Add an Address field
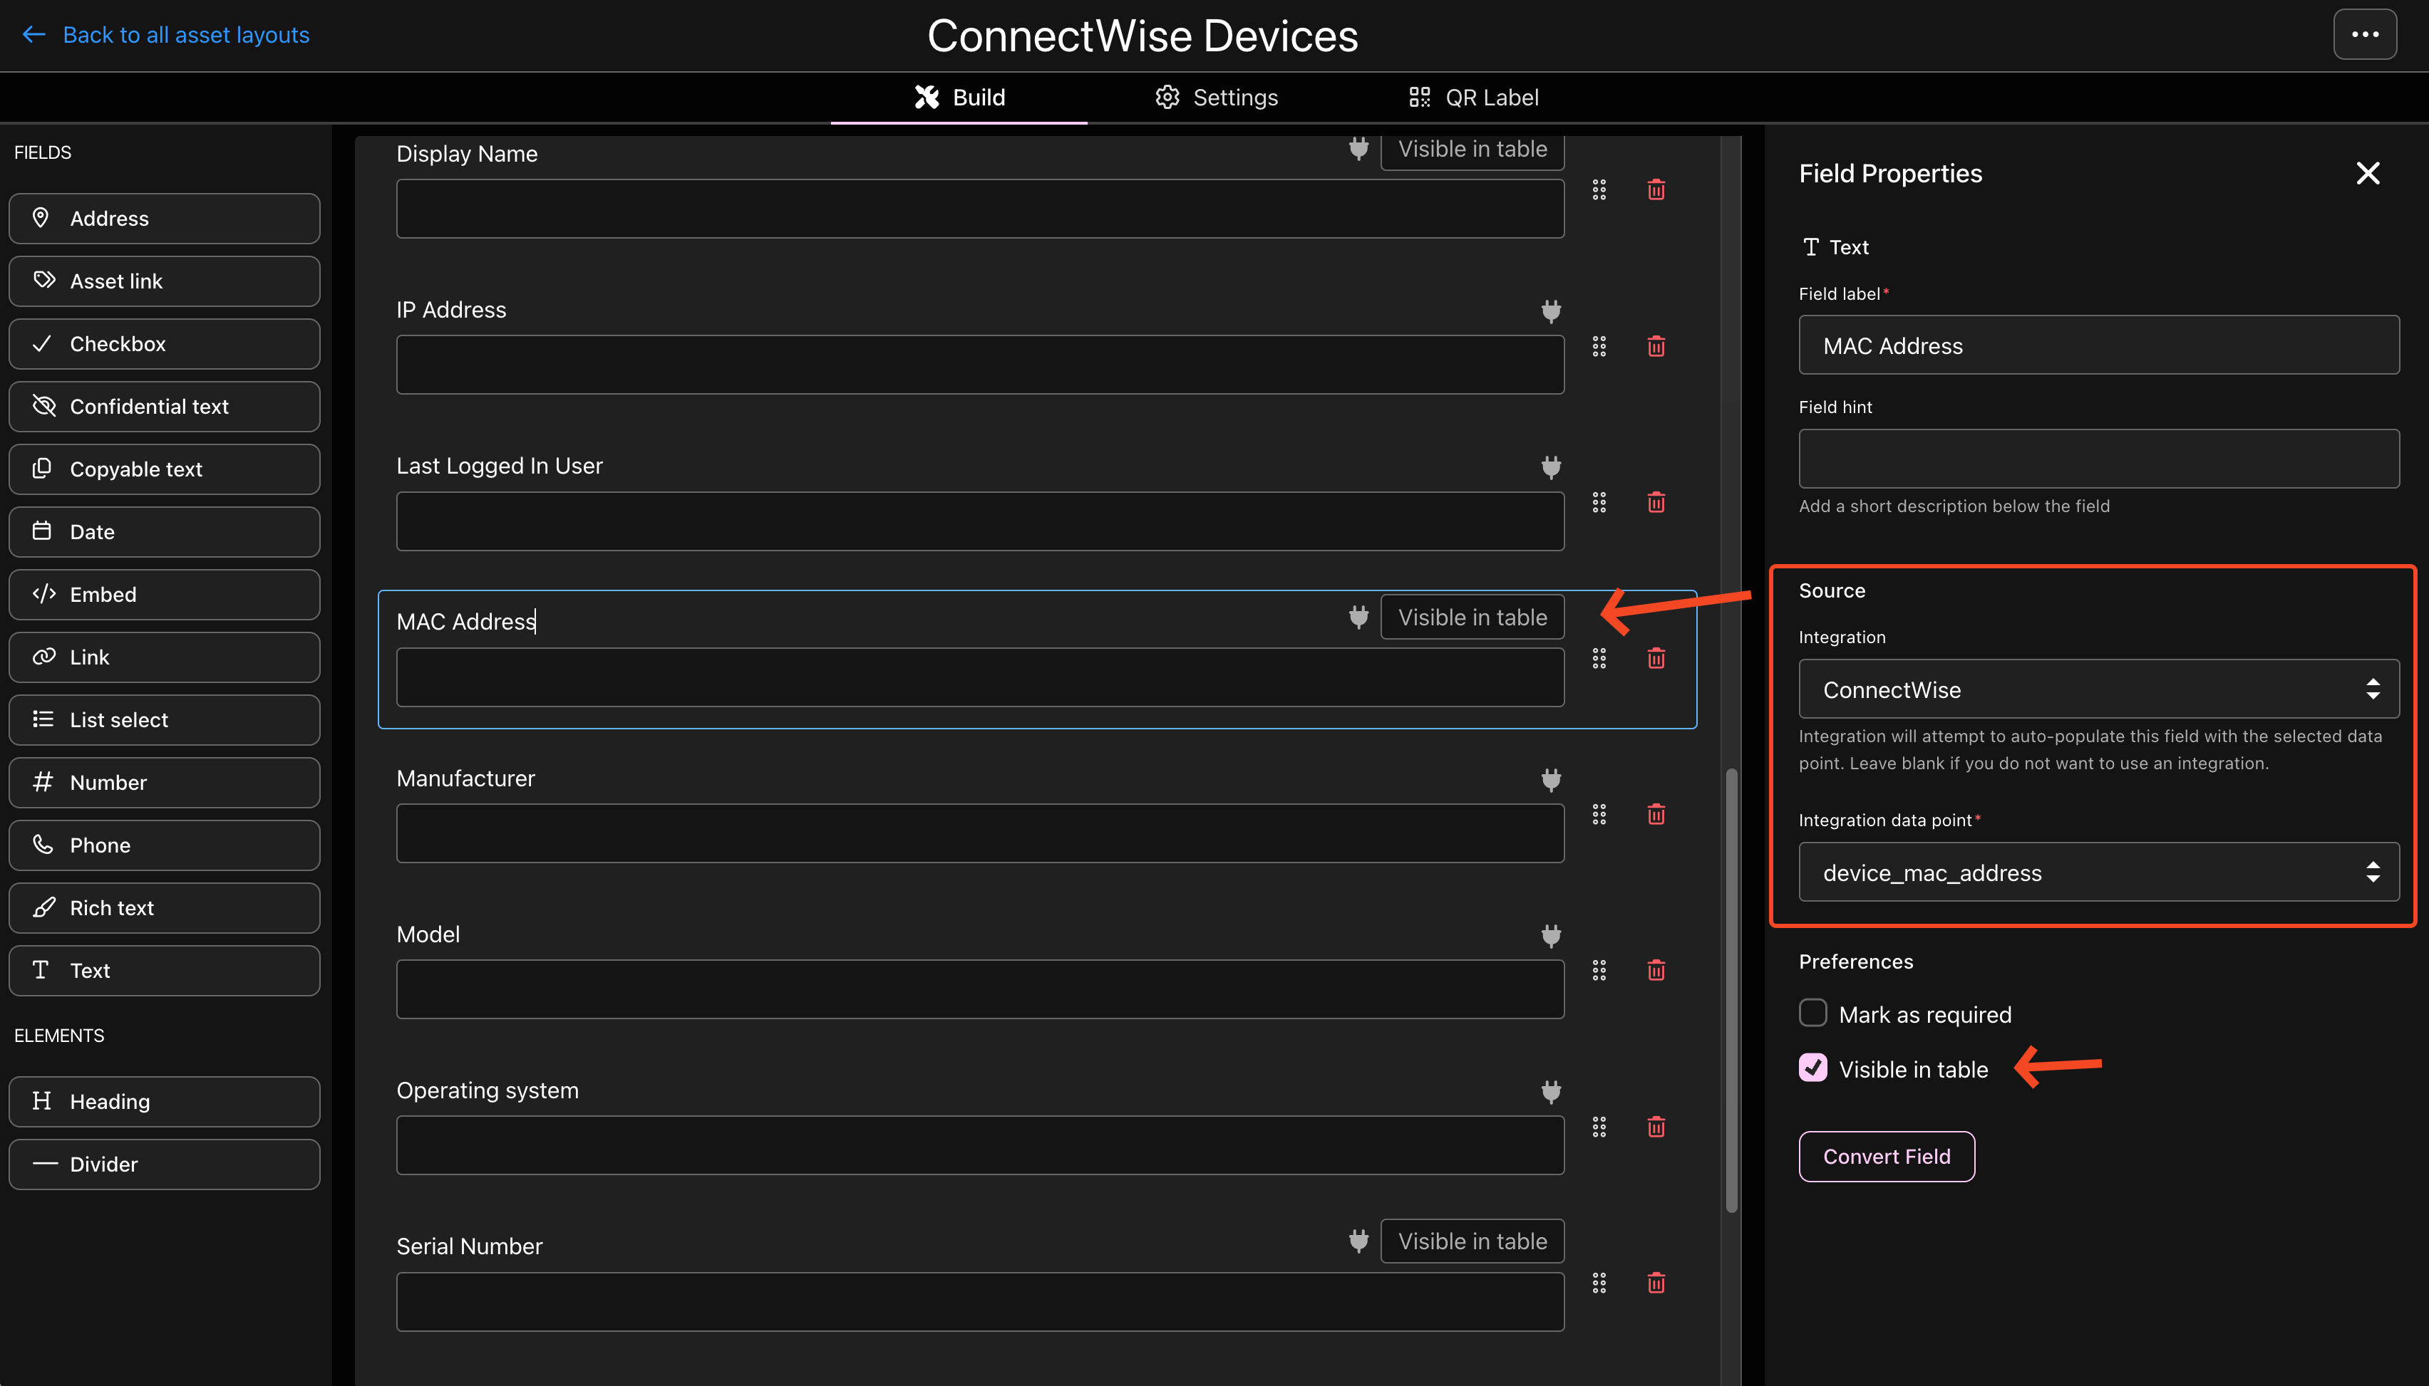 click(165, 219)
